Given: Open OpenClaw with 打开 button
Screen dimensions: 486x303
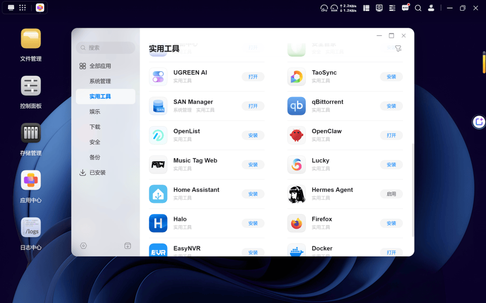Looking at the screenshot, I should coord(391,136).
